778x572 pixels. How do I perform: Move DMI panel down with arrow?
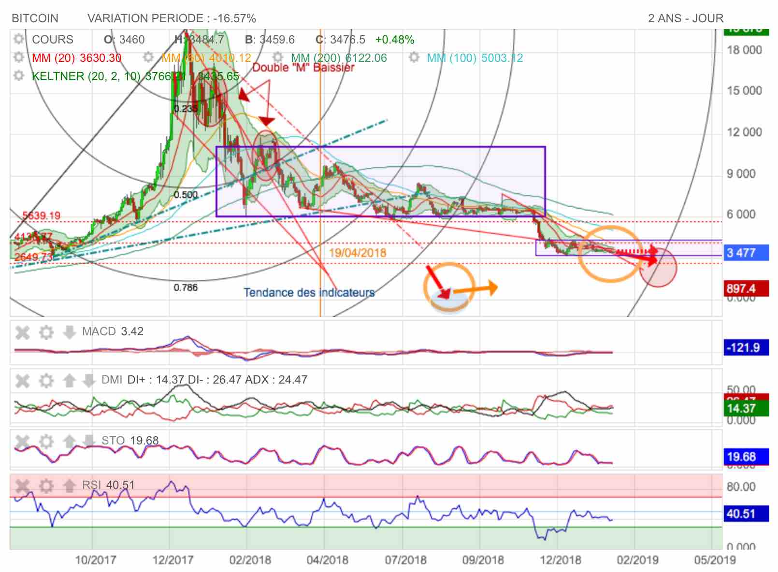(x=88, y=380)
